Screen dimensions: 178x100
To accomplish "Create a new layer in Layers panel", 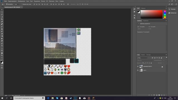I will click(162, 95).
